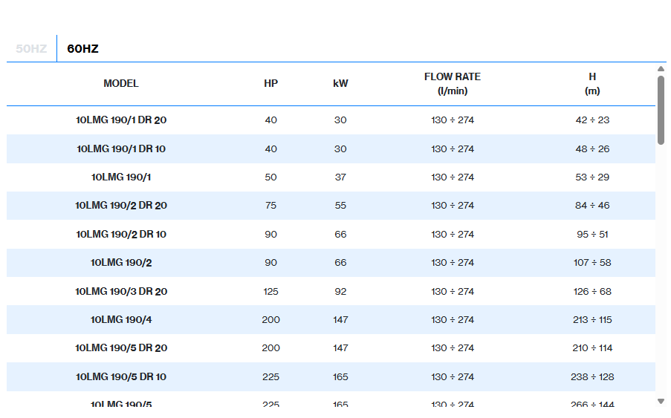Viewport: 671px width, 418px height.
Task: Select the 60HZ tab
Action: 82,49
